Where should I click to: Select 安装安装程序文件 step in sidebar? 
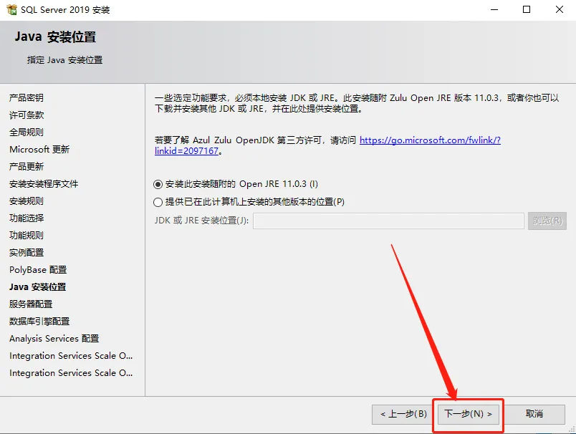point(44,183)
